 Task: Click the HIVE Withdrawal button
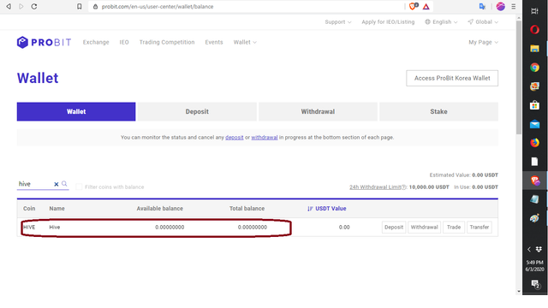[425, 228]
